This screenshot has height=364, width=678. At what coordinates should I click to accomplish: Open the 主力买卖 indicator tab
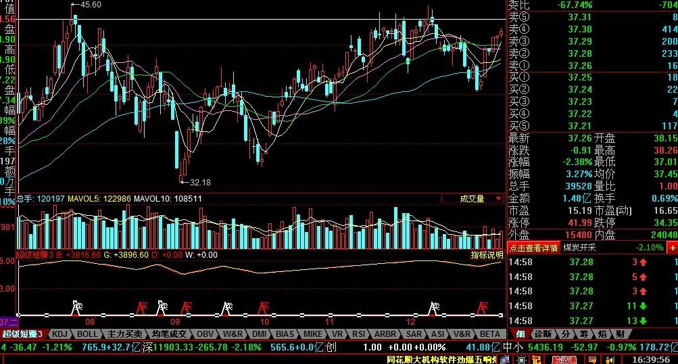coord(124,334)
